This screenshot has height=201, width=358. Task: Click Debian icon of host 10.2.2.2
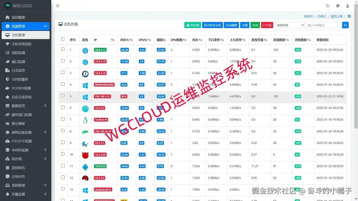[x=85, y=109]
